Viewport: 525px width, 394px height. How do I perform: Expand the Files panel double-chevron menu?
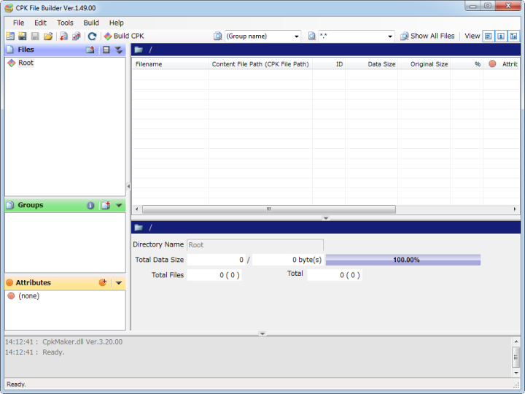pyautogui.click(x=119, y=50)
